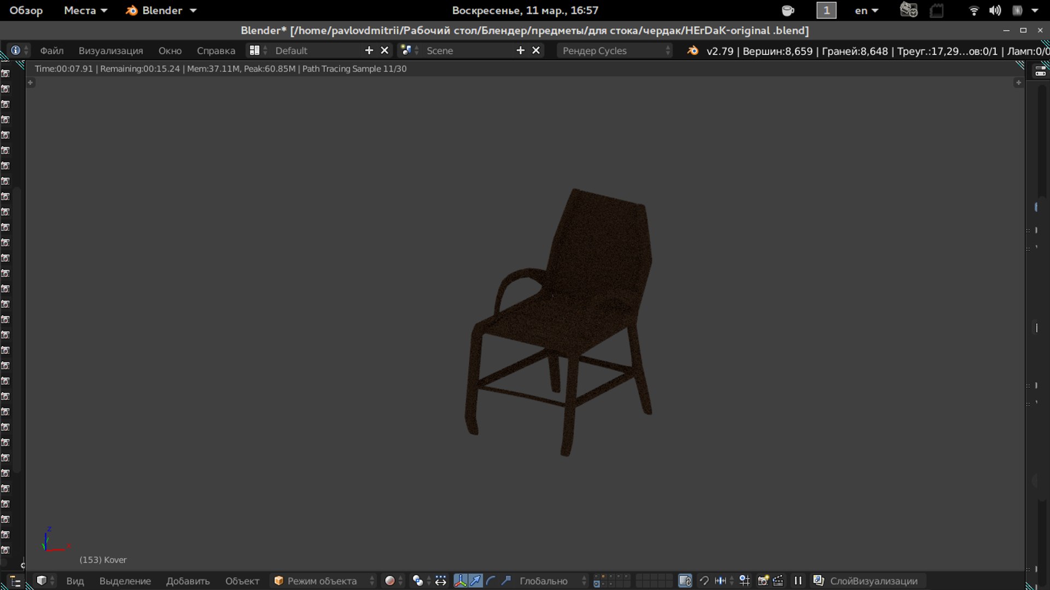Open the Глобально orientation dropdown

[552, 581]
